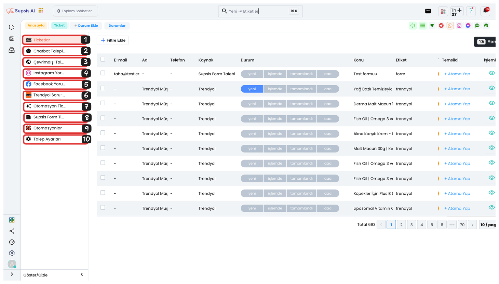Click the Durum Ekle button
The height and width of the screenshot is (284, 499).
(86, 26)
